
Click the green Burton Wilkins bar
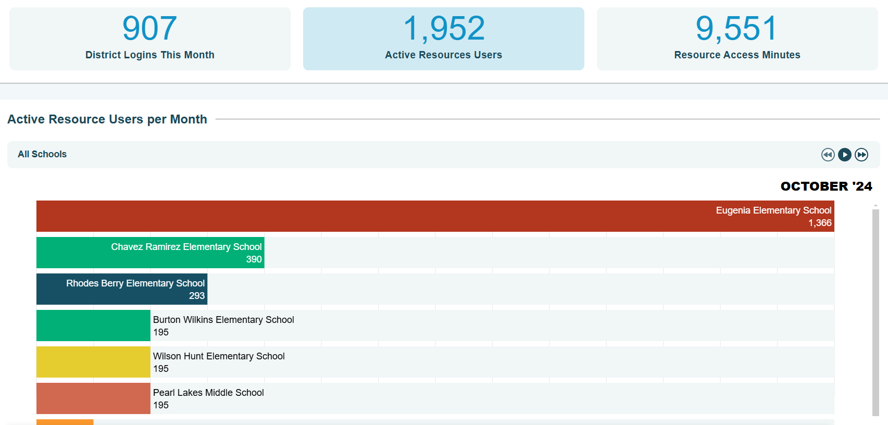93,326
